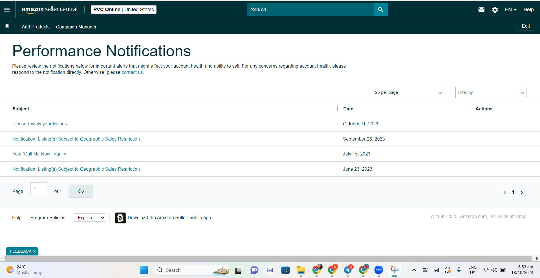Screen dimensions: 540x278
Task: Open the volume speaker tray icon
Action: click(494, 270)
